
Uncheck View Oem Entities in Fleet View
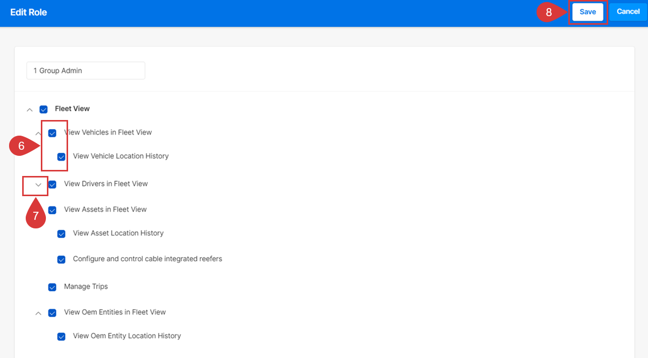click(x=52, y=313)
